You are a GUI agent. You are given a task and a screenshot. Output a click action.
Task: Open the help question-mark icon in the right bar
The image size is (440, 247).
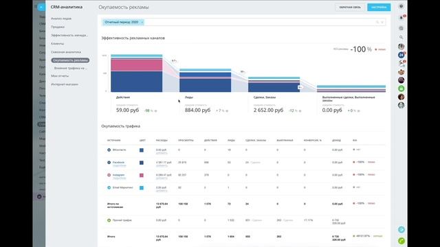tap(401, 6)
